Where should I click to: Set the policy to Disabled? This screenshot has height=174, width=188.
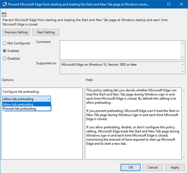[4, 59]
